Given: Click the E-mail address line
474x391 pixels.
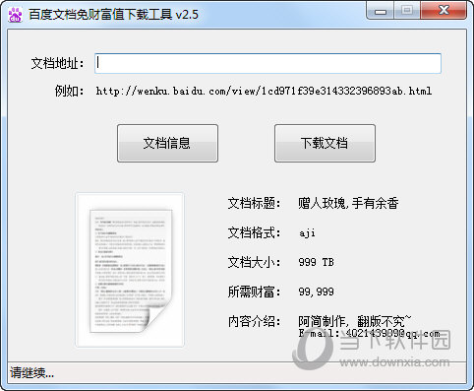Looking at the screenshot, I should coord(369,334).
